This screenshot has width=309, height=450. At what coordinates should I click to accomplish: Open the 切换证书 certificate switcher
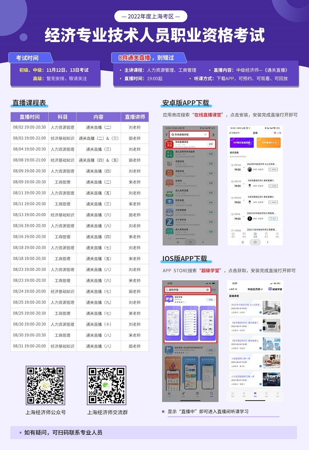coord(234,133)
